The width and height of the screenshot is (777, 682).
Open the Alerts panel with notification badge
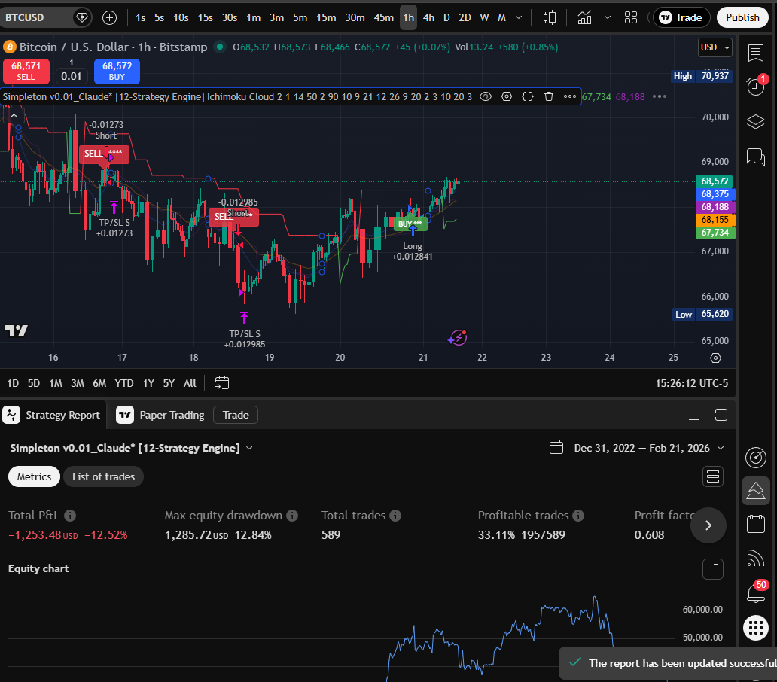point(756,86)
